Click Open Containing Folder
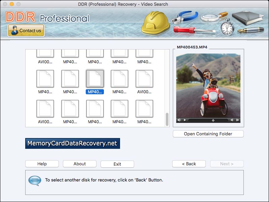 [x=208, y=134]
